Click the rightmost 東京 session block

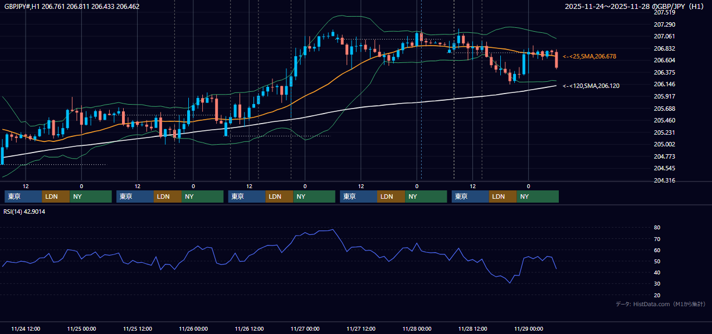pyautogui.click(x=471, y=197)
